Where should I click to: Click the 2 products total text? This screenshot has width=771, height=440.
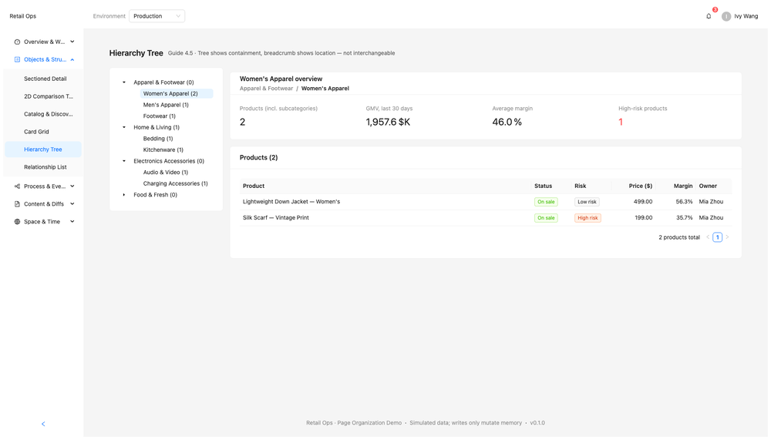click(x=679, y=237)
